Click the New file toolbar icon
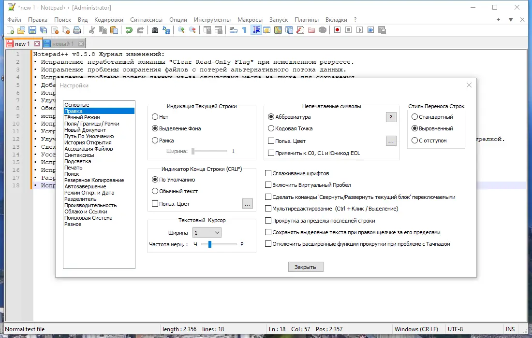This screenshot has height=338, width=532. pyautogui.click(x=10, y=30)
